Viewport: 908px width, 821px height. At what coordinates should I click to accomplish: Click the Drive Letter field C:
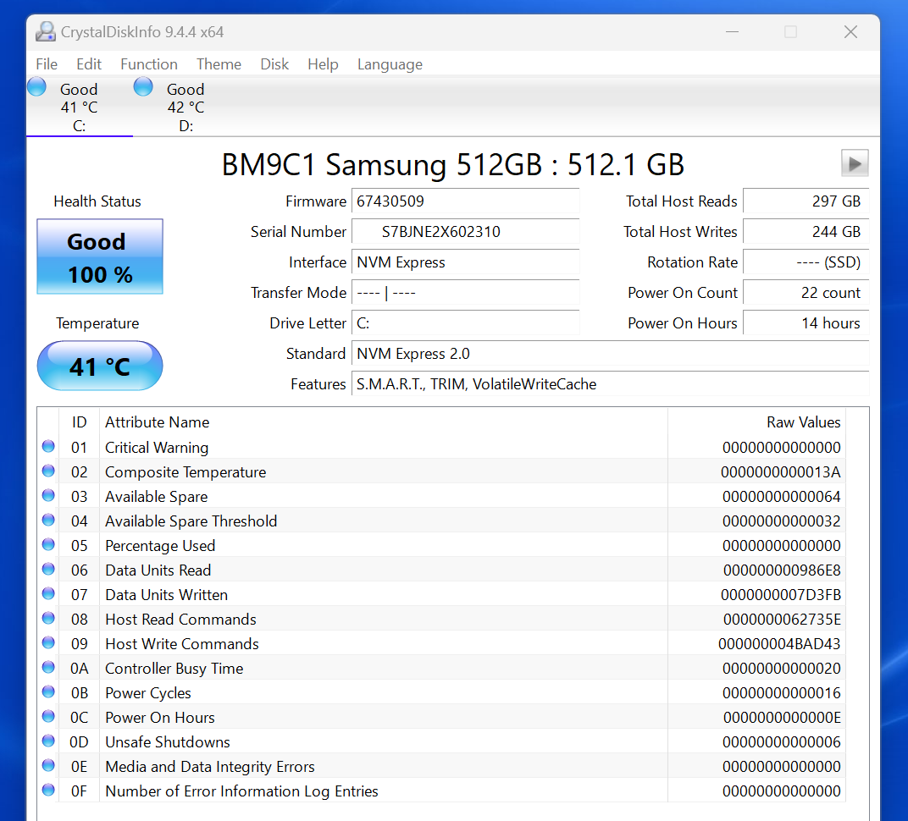(465, 323)
